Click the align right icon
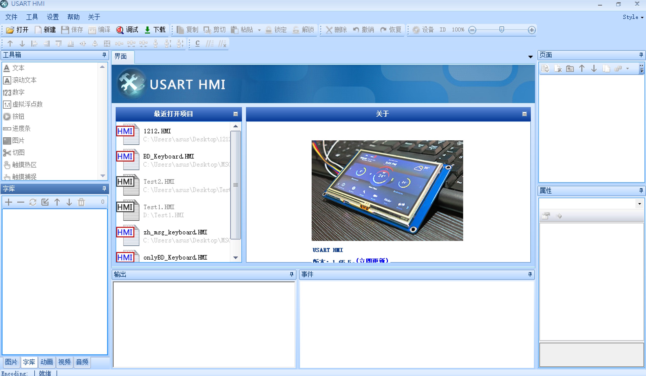Image resolution: width=646 pixels, height=376 pixels. [46, 44]
